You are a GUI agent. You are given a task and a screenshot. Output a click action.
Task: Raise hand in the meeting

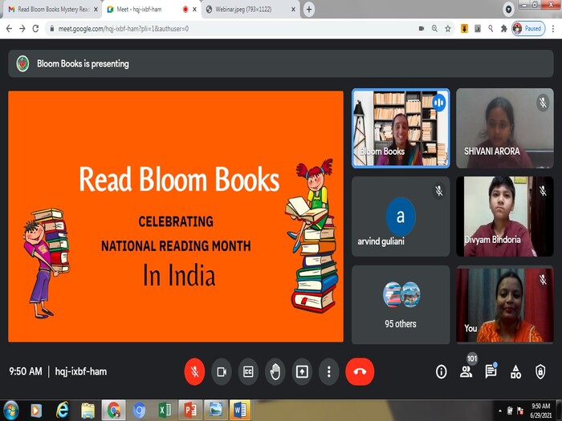point(275,371)
